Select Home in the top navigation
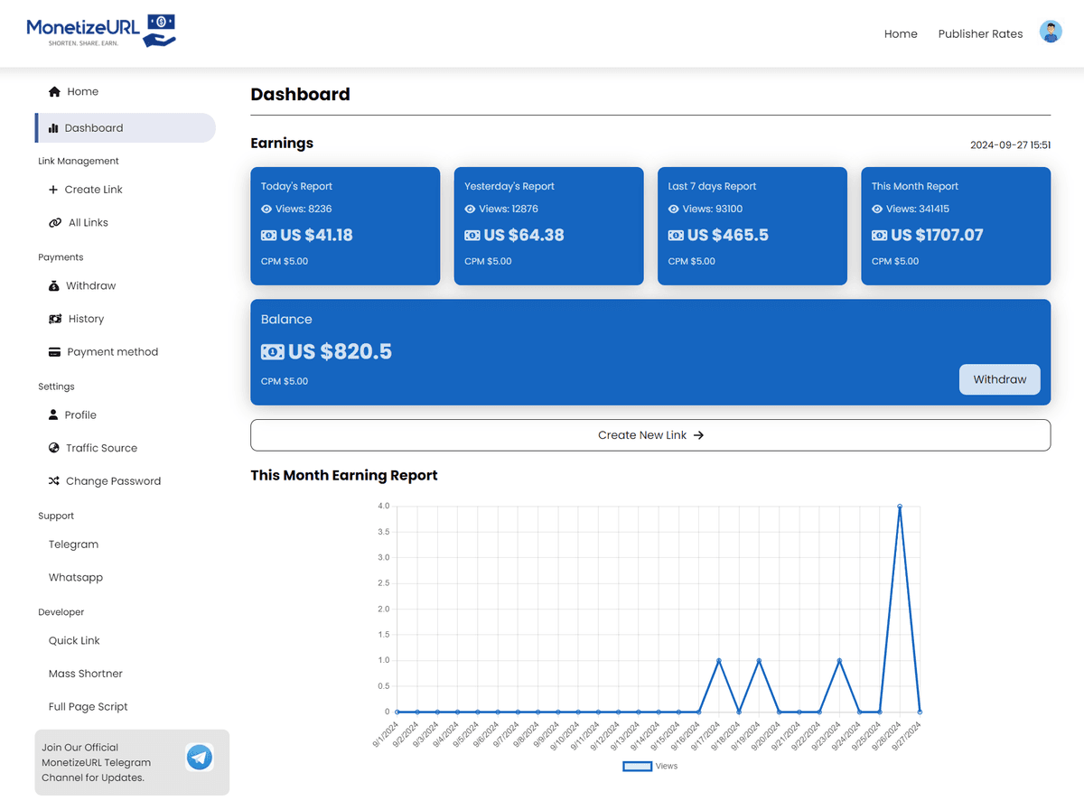1084x810 pixels. click(901, 33)
